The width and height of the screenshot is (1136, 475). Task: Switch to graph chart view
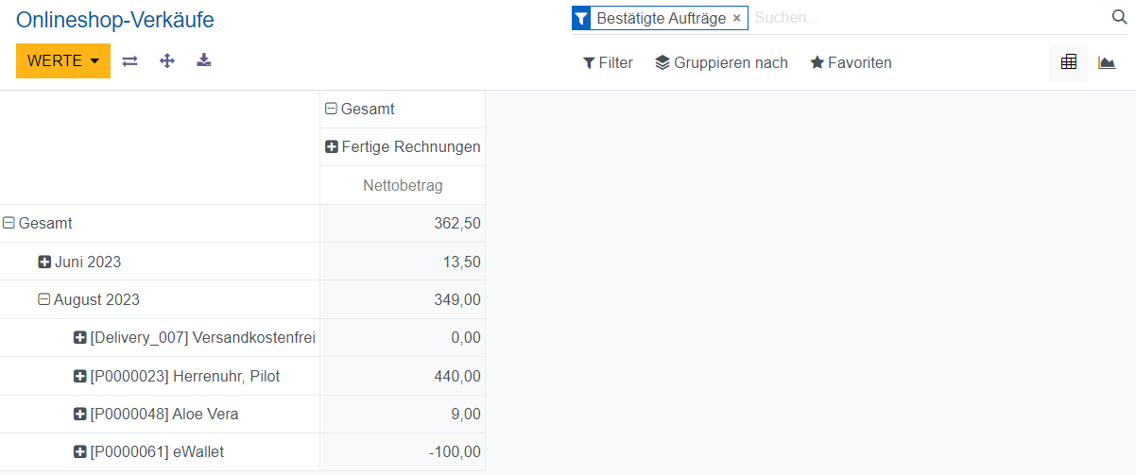pos(1107,62)
